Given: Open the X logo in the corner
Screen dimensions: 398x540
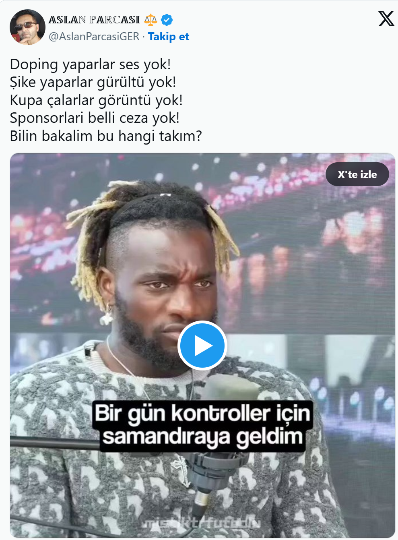Looking at the screenshot, I should [386, 19].
